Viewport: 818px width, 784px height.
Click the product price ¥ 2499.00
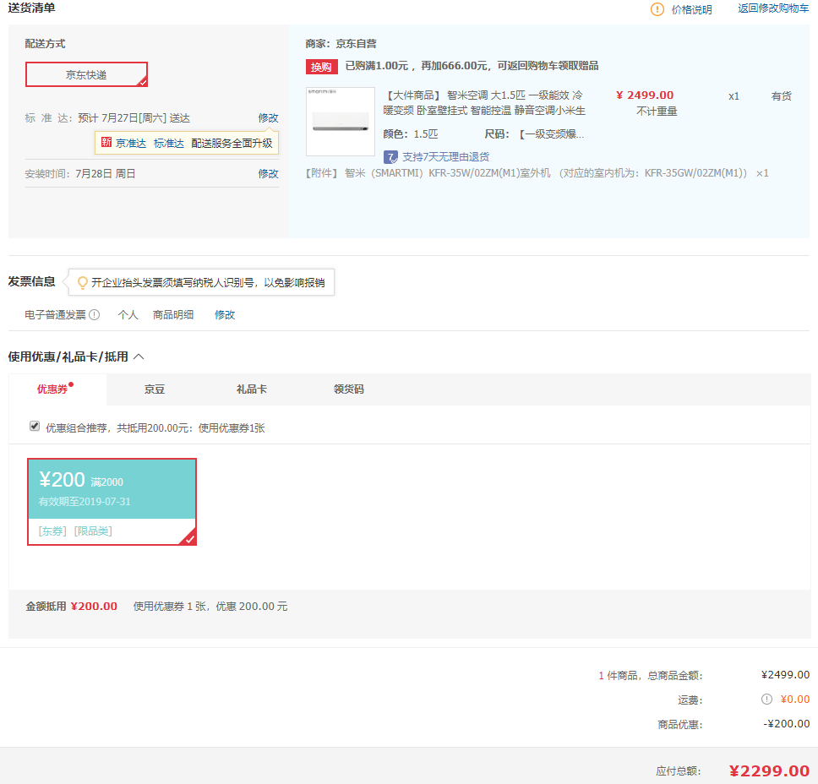[x=645, y=95]
